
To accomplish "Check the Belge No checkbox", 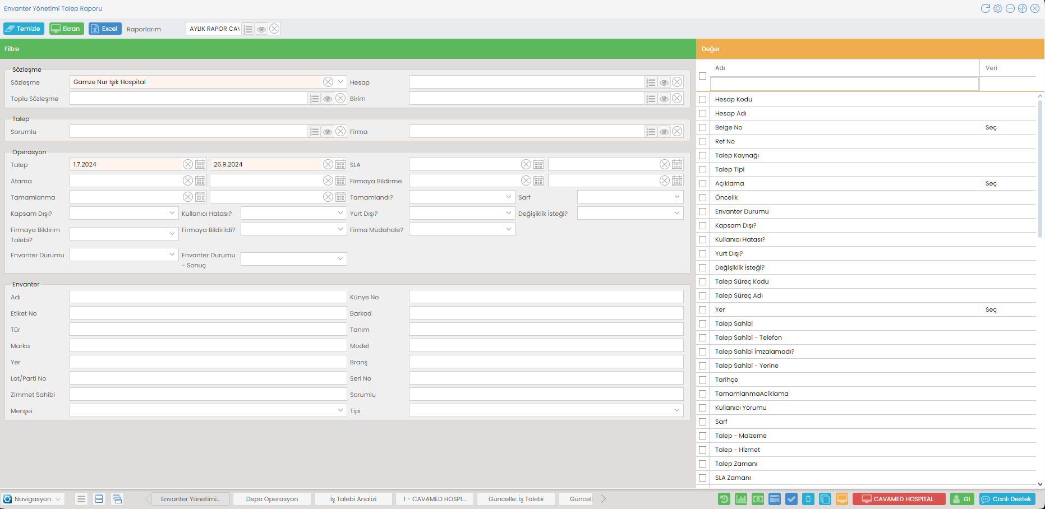I will 702,127.
